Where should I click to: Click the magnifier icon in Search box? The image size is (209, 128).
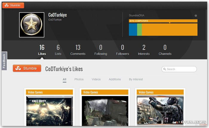(x=165, y=69)
